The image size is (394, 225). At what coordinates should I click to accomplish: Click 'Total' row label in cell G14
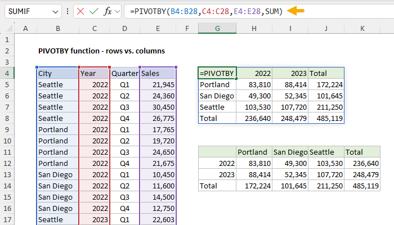tap(217, 186)
